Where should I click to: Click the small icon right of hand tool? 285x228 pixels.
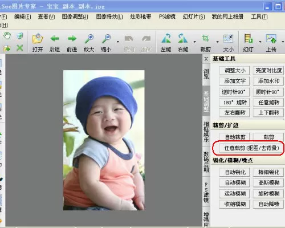pos(20,36)
